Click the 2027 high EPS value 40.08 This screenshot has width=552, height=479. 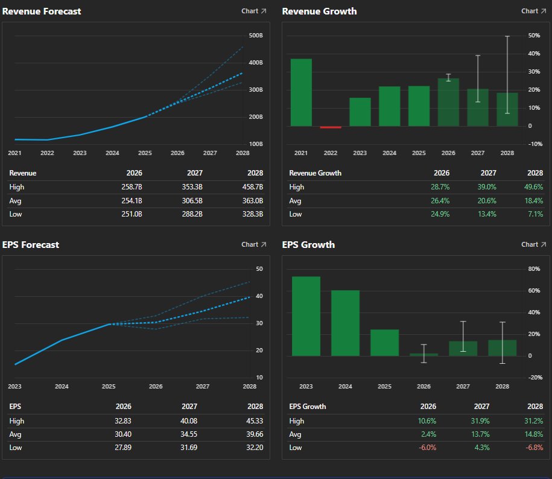click(x=189, y=421)
